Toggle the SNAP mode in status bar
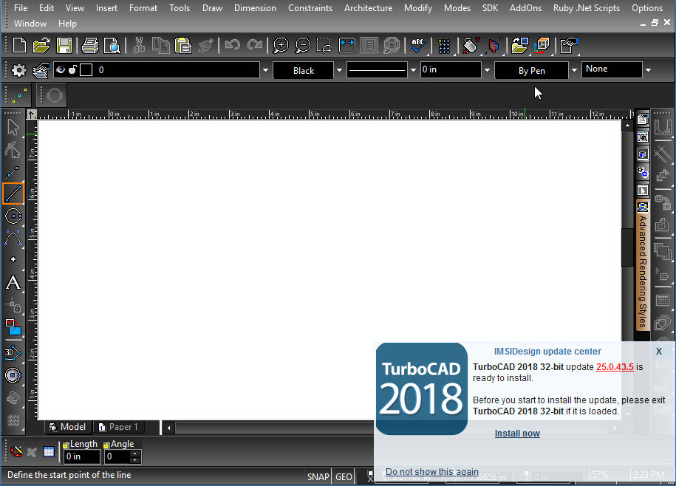Image resolution: width=676 pixels, height=486 pixels. pyautogui.click(x=318, y=476)
